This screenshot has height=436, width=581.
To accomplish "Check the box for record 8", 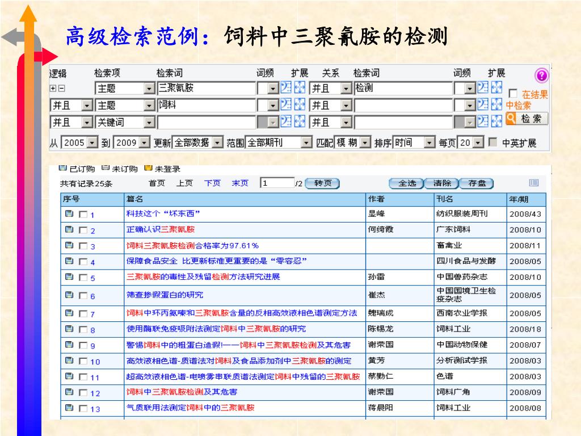I will 83,330.
